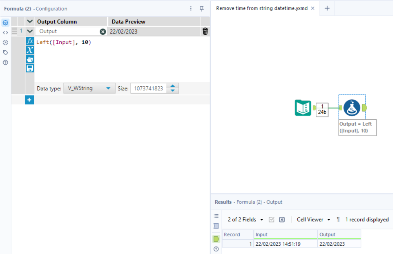393x254 pixels.
Task: Open a new workflow with the plus tab
Action: [327, 8]
